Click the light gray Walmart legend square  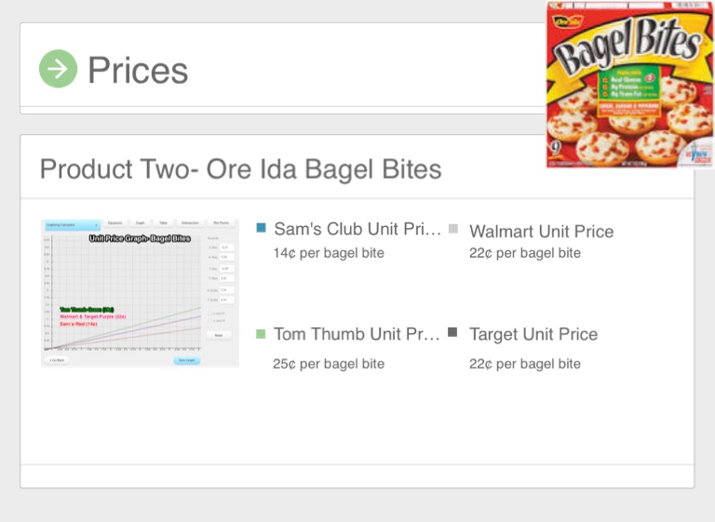(453, 228)
